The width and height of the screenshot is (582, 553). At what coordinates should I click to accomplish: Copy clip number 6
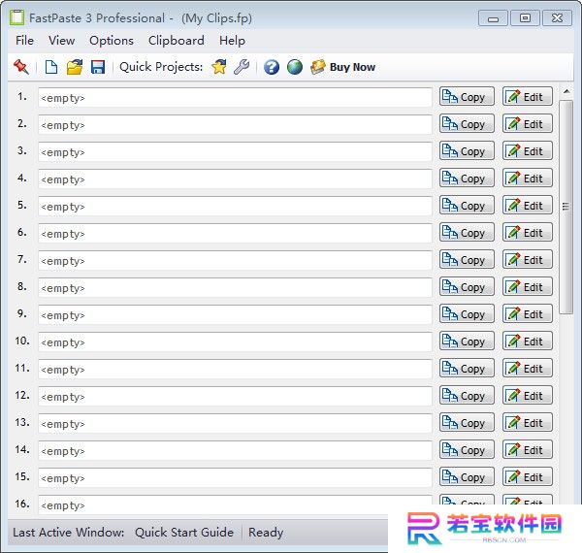pos(467,232)
